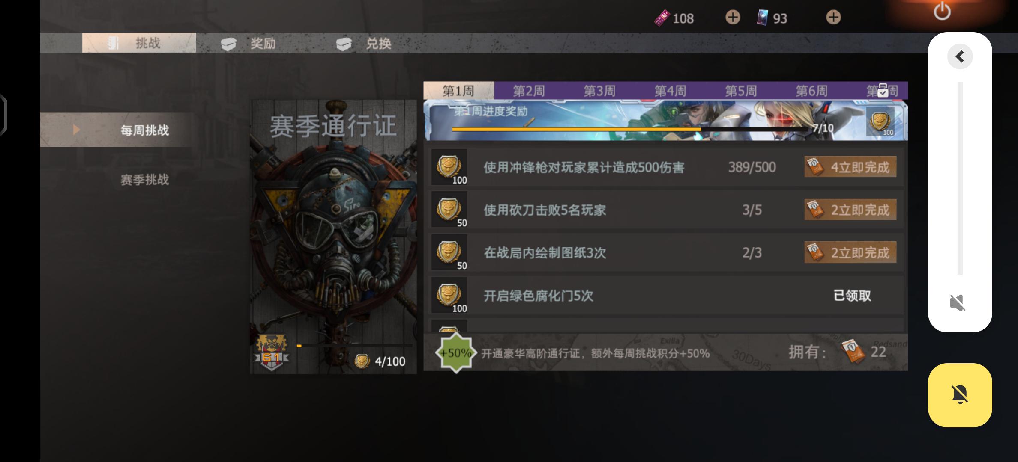
Task: Tap the plus icon beside 108 tickets
Action: click(x=733, y=18)
